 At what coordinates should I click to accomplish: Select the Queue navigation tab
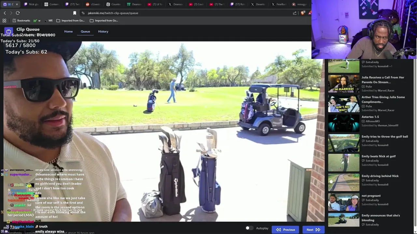[x=85, y=32]
